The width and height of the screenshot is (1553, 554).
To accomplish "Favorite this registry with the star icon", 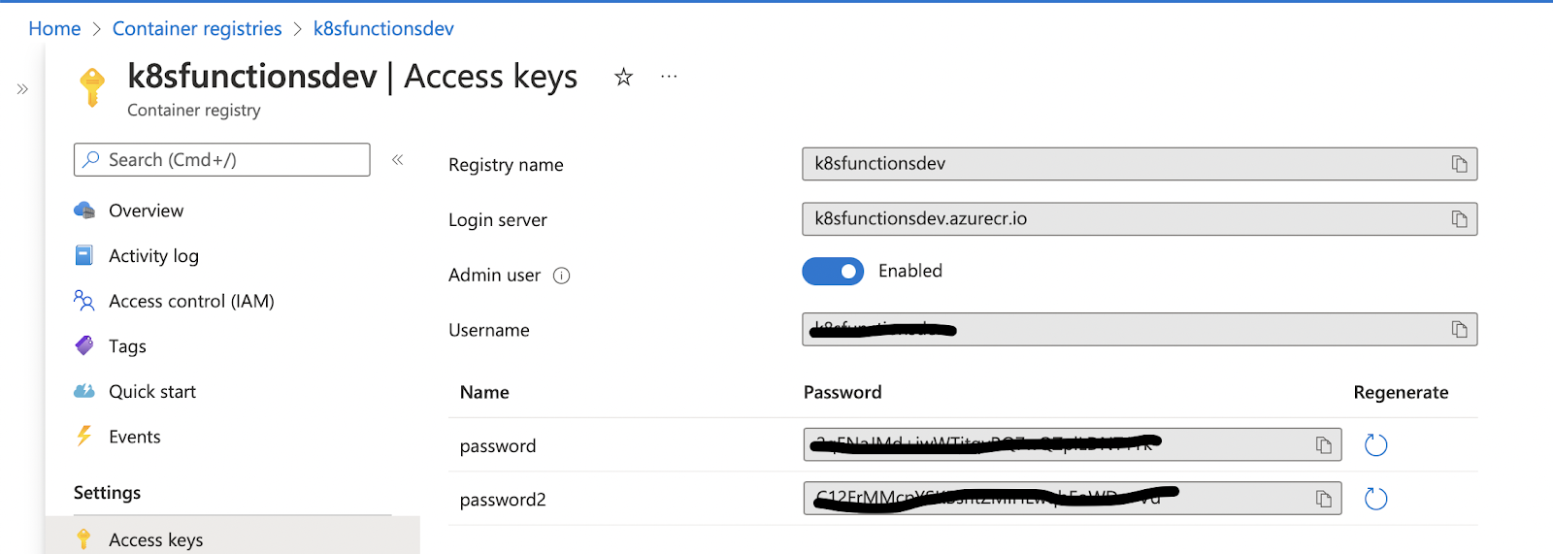I will pos(623,78).
